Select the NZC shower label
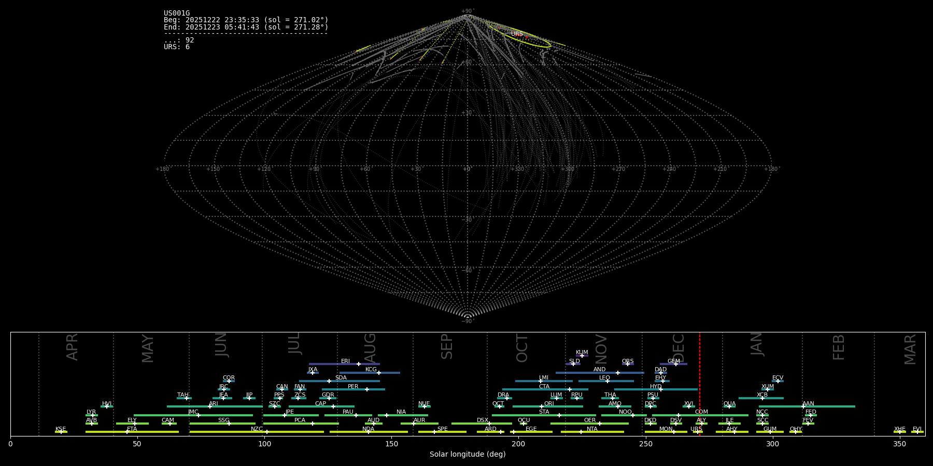Image resolution: width=933 pixels, height=466 pixels. pyautogui.click(x=257, y=429)
